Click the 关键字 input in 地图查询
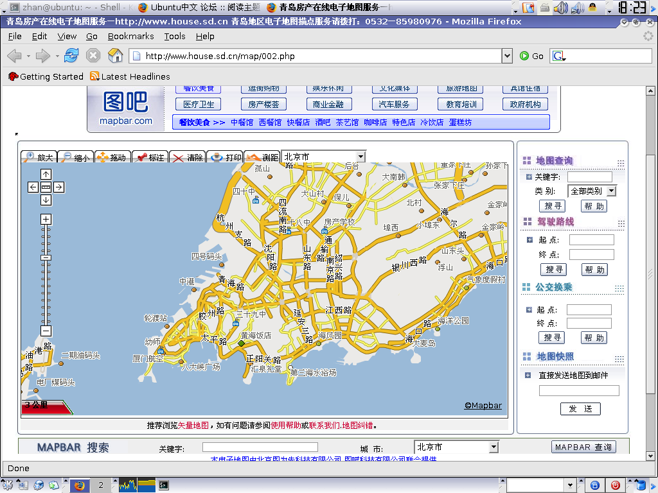658x493 pixels. pos(590,177)
